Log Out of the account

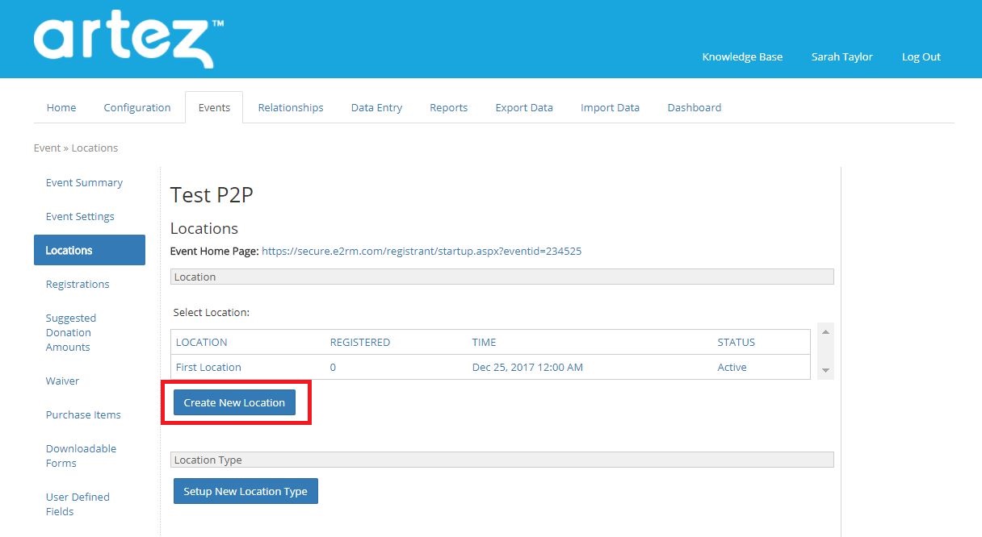click(x=921, y=56)
